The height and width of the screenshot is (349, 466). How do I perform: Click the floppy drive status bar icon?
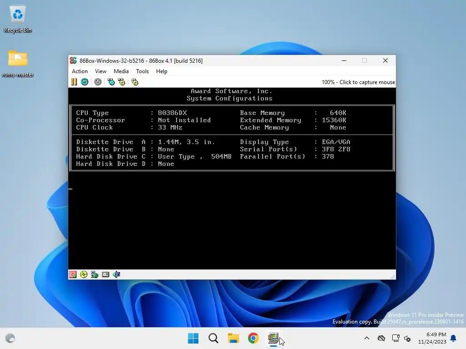[73, 274]
